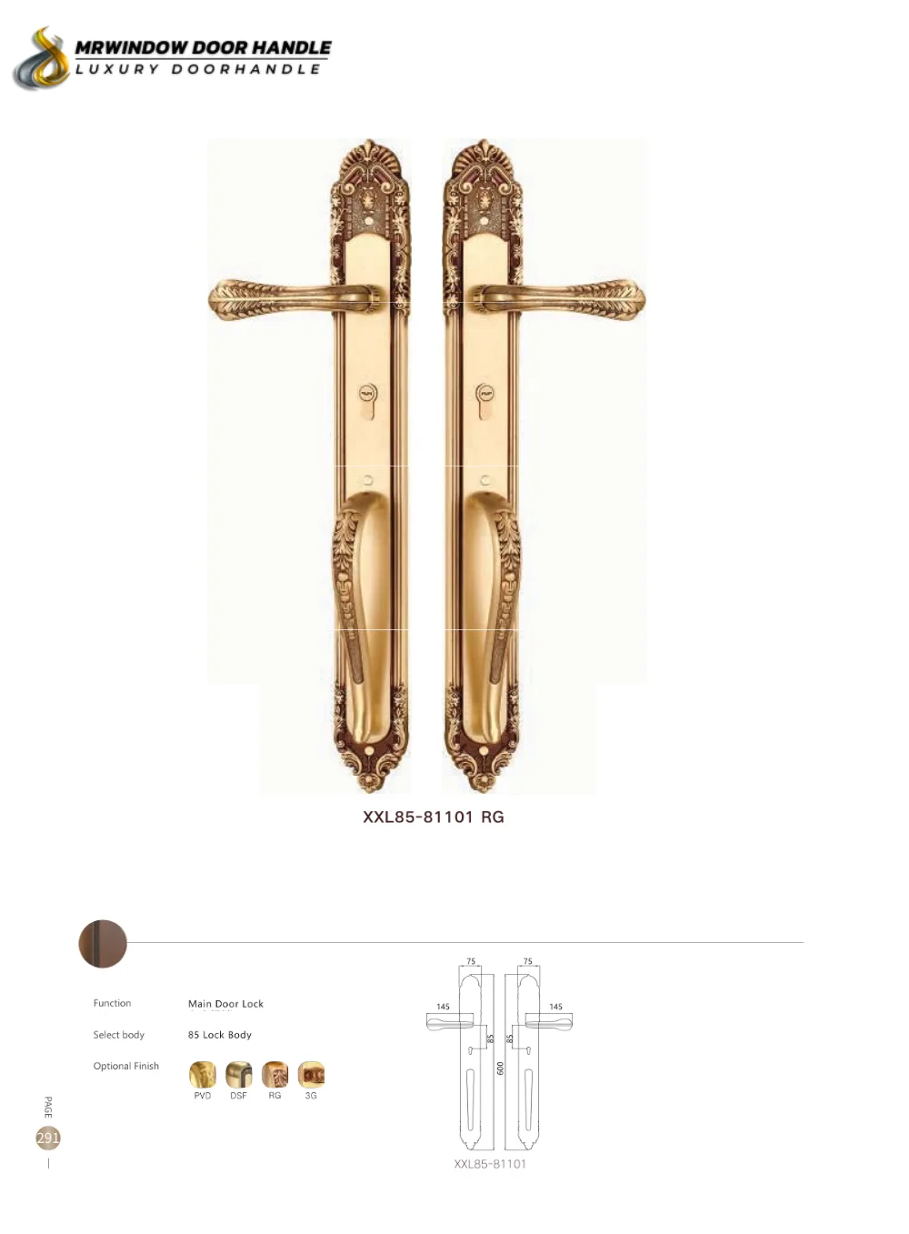Click the MRWINDOW flame logo icon
The width and height of the screenshot is (909, 1234).
point(42,59)
